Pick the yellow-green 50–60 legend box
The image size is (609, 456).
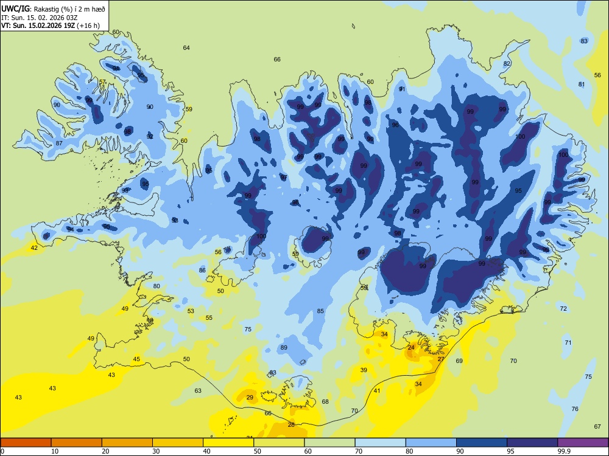coord(279,443)
